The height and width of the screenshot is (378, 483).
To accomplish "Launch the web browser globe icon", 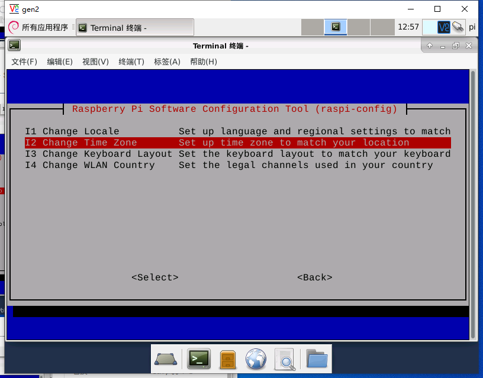I will (256, 358).
